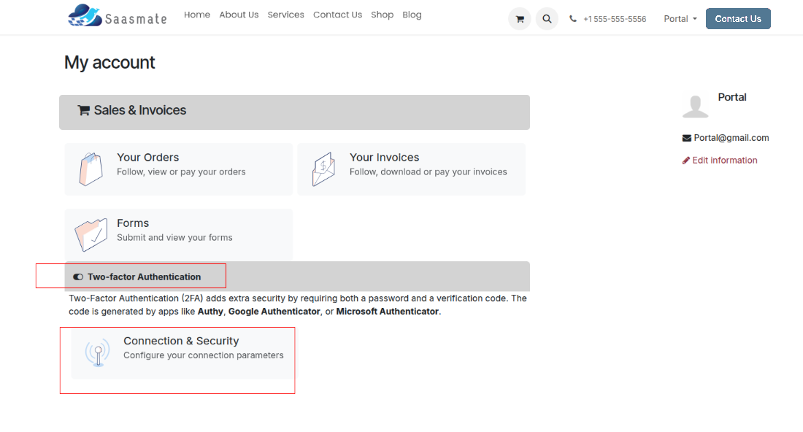
Task: Navigate to the Blog menu
Action: tap(412, 15)
